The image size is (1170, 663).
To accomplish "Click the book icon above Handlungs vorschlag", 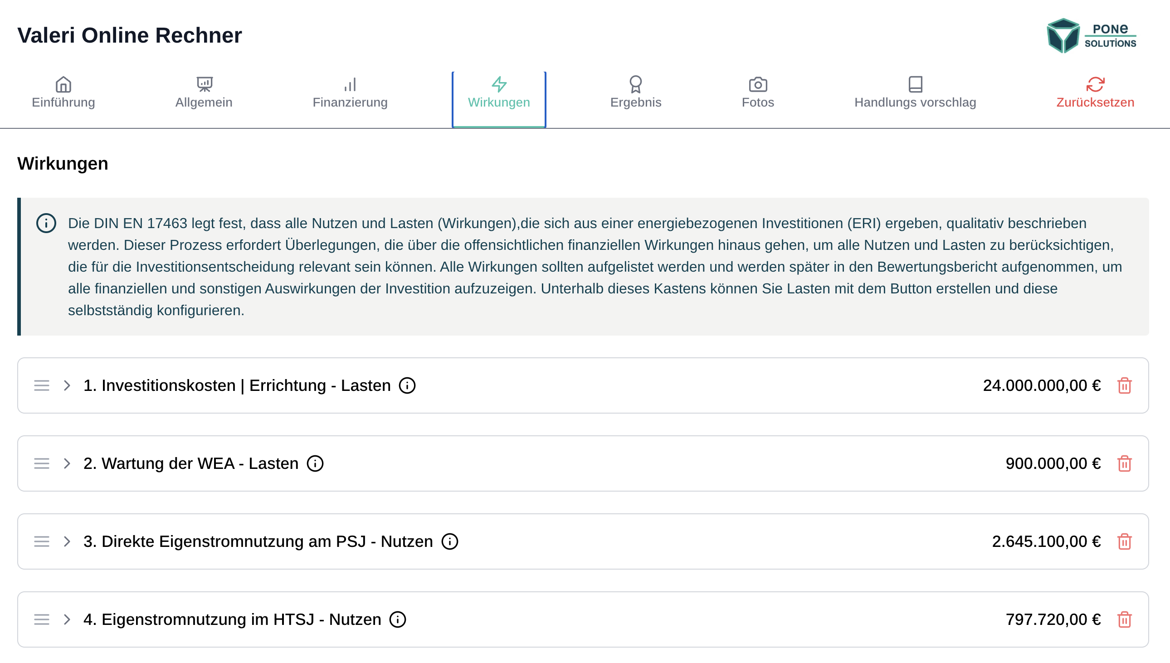I will pyautogui.click(x=916, y=84).
